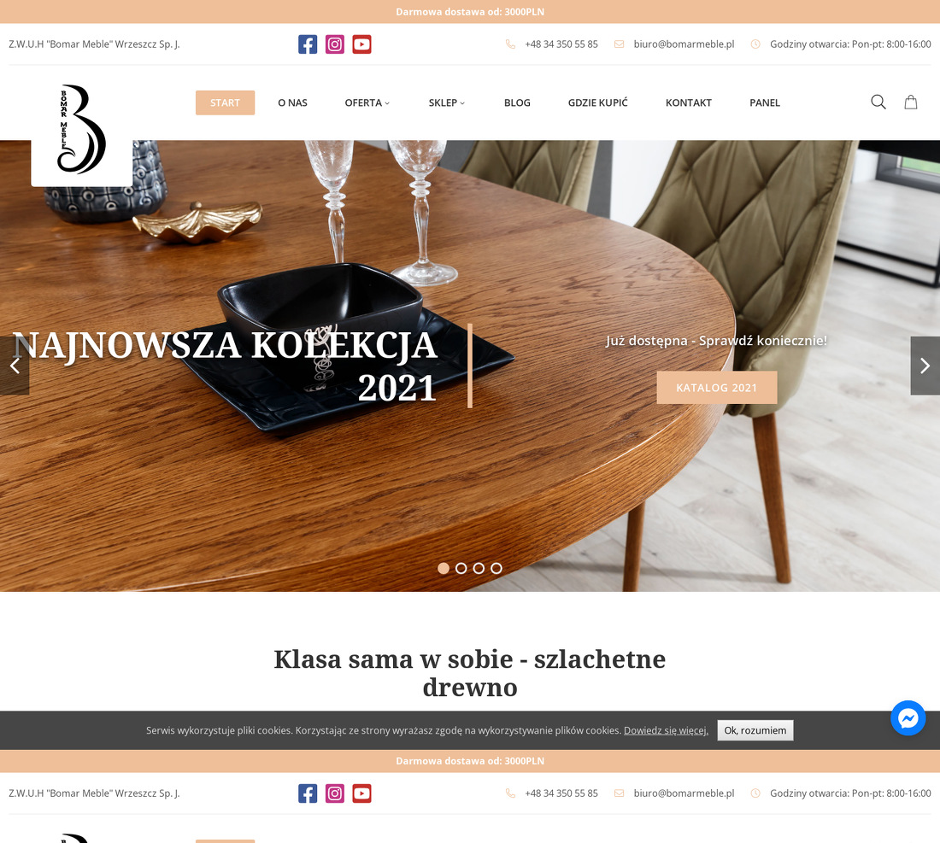Image resolution: width=940 pixels, height=843 pixels.
Task: Open the top header Facebook page icon
Action: click(x=308, y=44)
